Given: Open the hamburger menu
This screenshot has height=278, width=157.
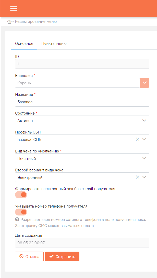Looking at the screenshot, I should [x=14, y=8].
